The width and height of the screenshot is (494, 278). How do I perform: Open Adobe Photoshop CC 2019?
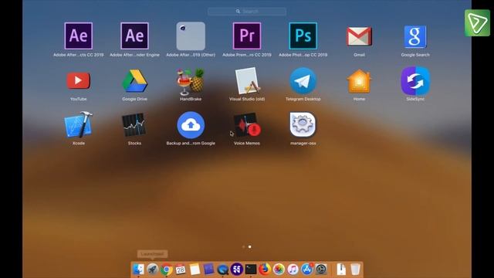click(x=303, y=36)
